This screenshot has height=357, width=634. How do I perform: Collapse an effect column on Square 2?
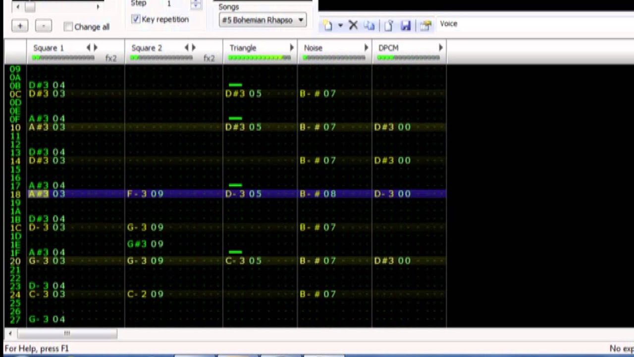(187, 48)
